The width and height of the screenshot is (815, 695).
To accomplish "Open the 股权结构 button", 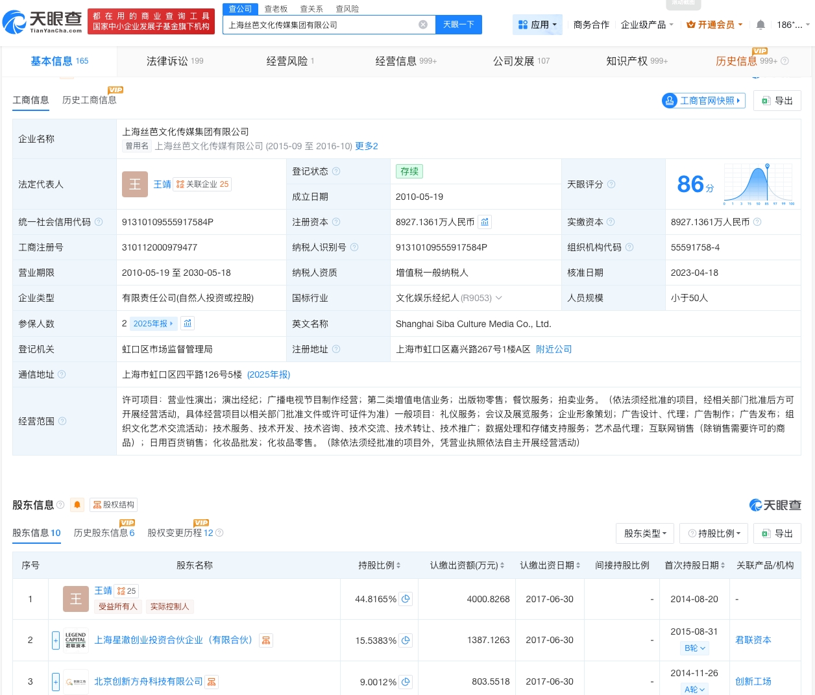I will click(x=114, y=505).
